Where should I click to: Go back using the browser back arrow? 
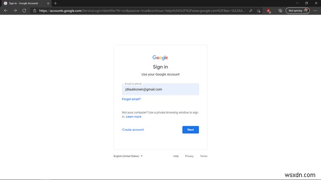click(6, 11)
